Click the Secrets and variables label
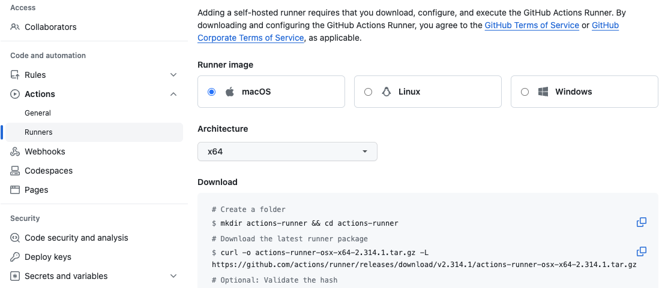The width and height of the screenshot is (668, 288). 66,276
